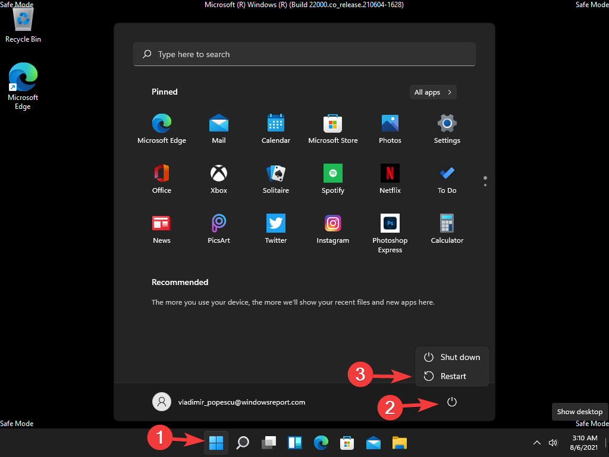
Task: Launch the Photos app
Action: pyautogui.click(x=390, y=129)
